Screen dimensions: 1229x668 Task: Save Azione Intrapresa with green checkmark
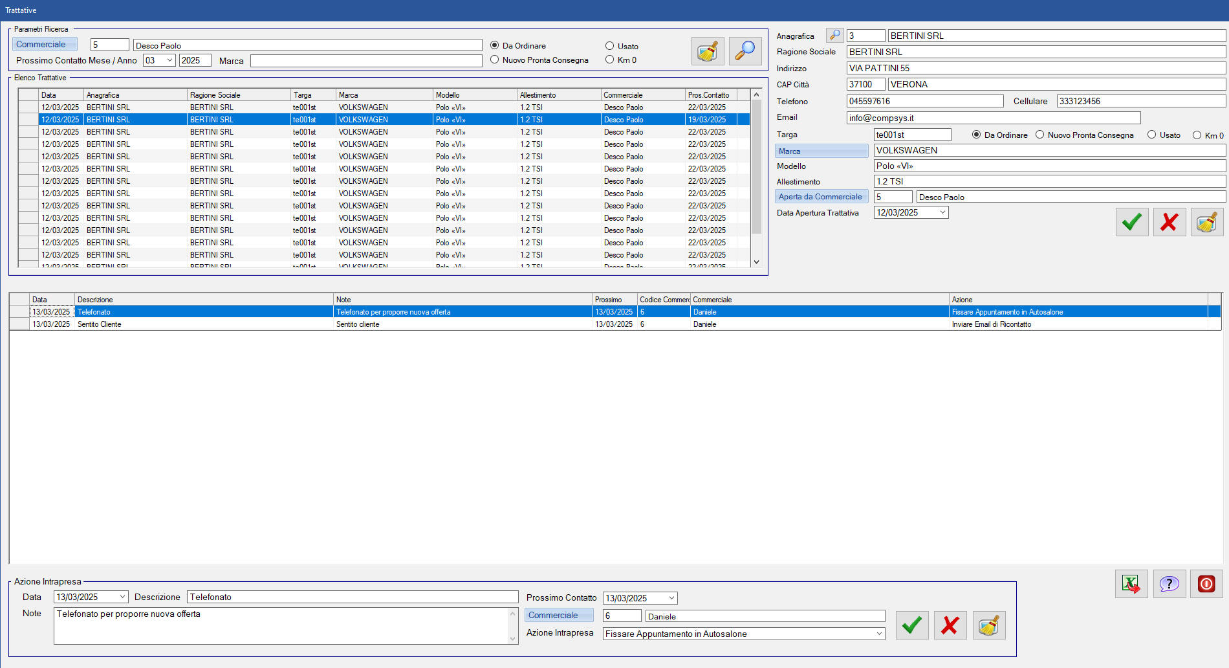(x=911, y=625)
